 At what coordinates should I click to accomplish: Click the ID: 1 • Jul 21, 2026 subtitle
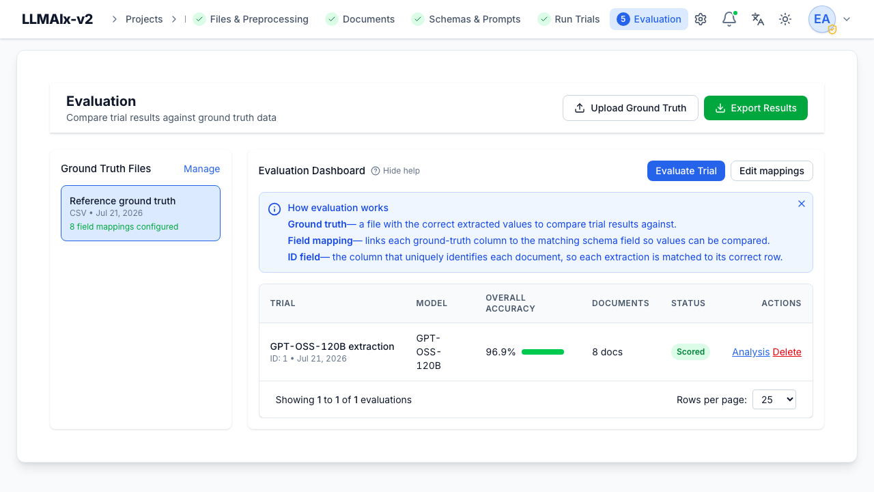point(309,359)
